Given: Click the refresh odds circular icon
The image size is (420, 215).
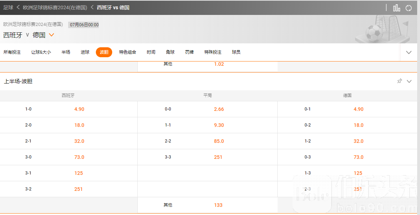Looking at the screenshot, I should pyautogui.click(x=409, y=8).
